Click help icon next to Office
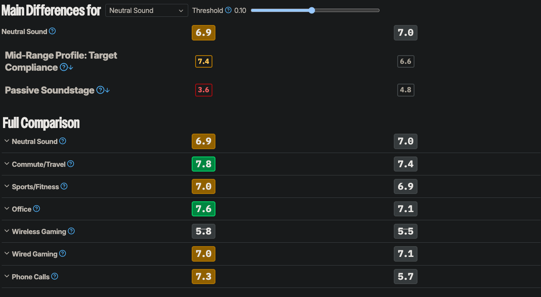The height and width of the screenshot is (297, 541). (x=37, y=209)
